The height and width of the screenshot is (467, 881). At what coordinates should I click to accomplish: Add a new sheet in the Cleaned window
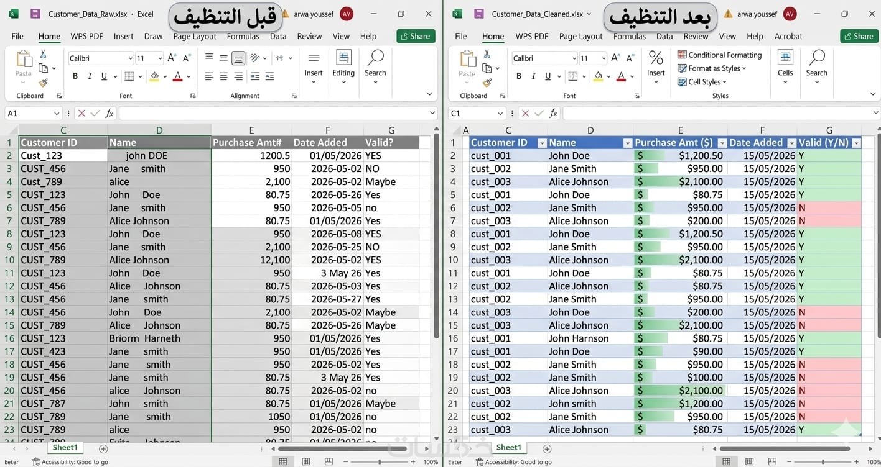[x=547, y=448]
